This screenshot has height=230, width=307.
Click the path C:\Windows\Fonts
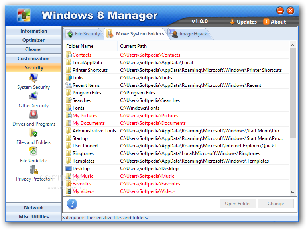tap(140, 108)
